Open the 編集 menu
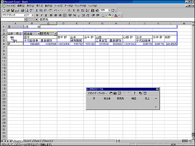The image size is (195, 146). [21, 6]
